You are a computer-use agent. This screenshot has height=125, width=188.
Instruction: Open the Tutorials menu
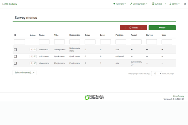tap(119, 4)
